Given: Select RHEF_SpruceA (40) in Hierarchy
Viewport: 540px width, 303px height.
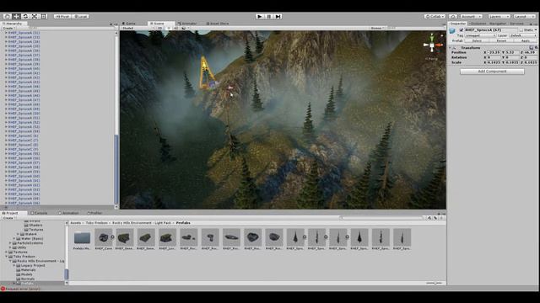Looking at the screenshot, I should (24, 68).
